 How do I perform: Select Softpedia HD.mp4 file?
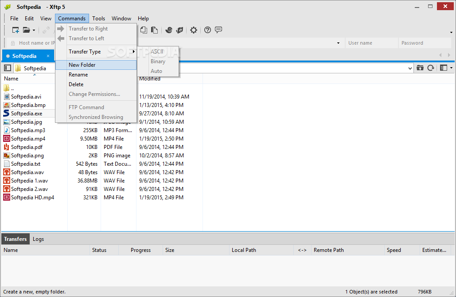click(x=33, y=198)
